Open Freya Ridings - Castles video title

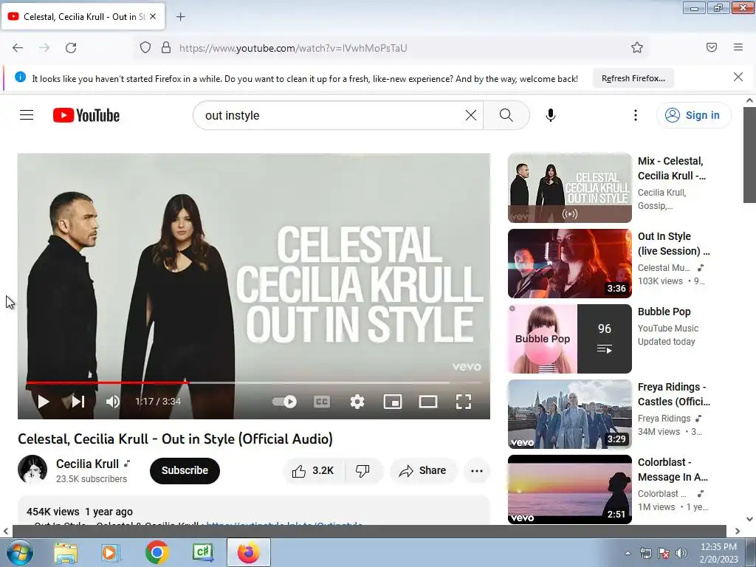673,394
